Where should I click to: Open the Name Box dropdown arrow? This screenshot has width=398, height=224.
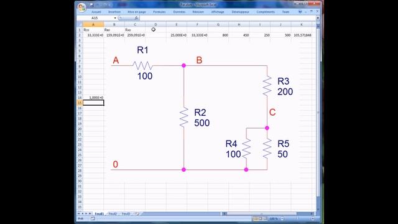click(x=115, y=18)
